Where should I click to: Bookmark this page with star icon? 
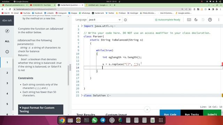pyautogui.click(x=190, y=9)
